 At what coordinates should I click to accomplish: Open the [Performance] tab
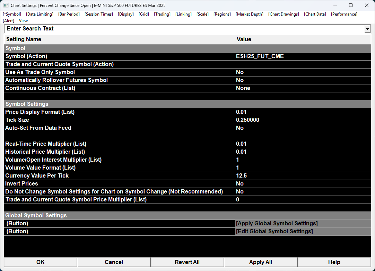344,14
